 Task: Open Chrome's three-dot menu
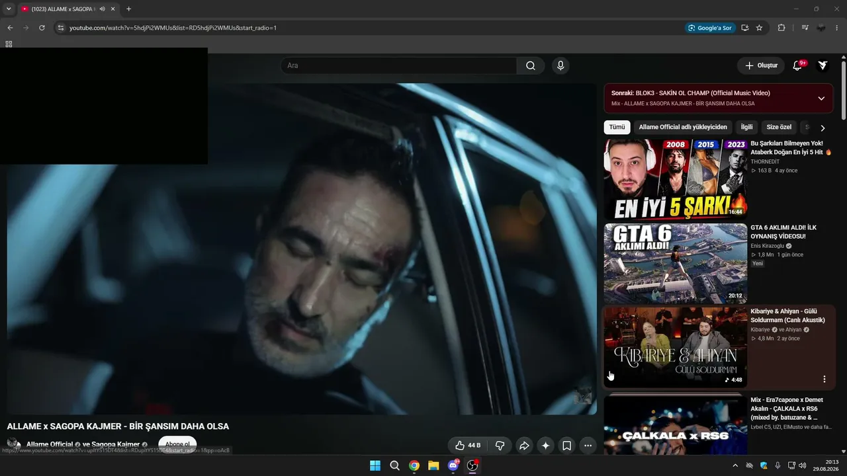(x=838, y=28)
